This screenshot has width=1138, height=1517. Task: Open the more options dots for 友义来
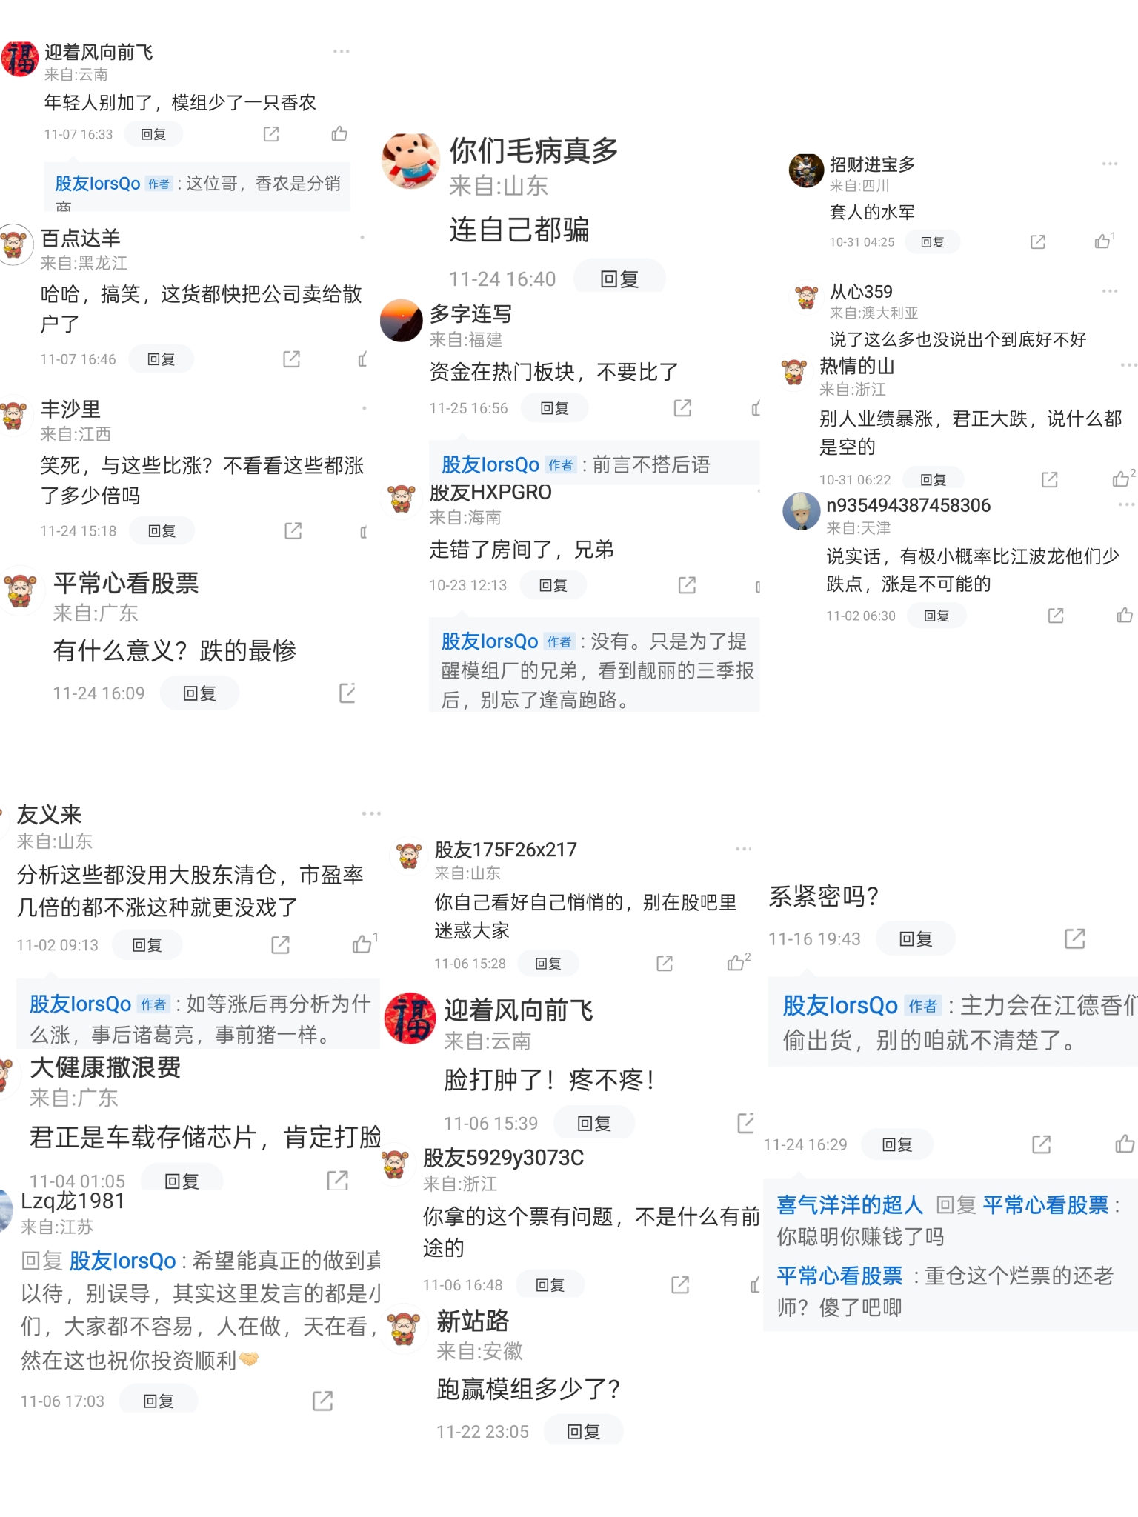[x=371, y=813]
